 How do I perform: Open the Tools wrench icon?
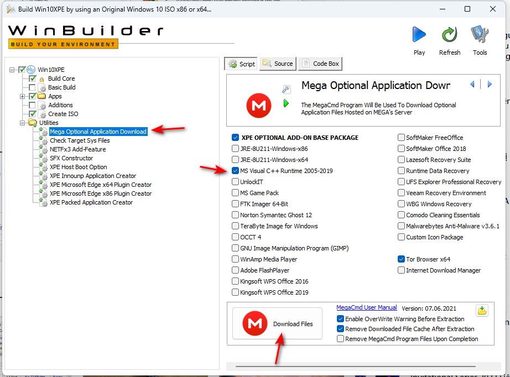480,34
